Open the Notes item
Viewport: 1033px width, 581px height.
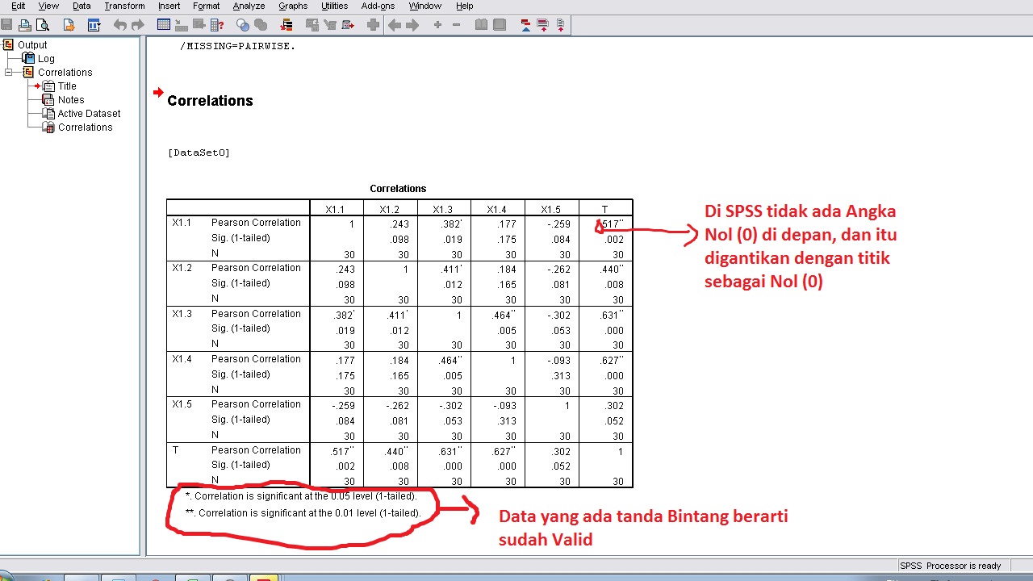coord(71,99)
